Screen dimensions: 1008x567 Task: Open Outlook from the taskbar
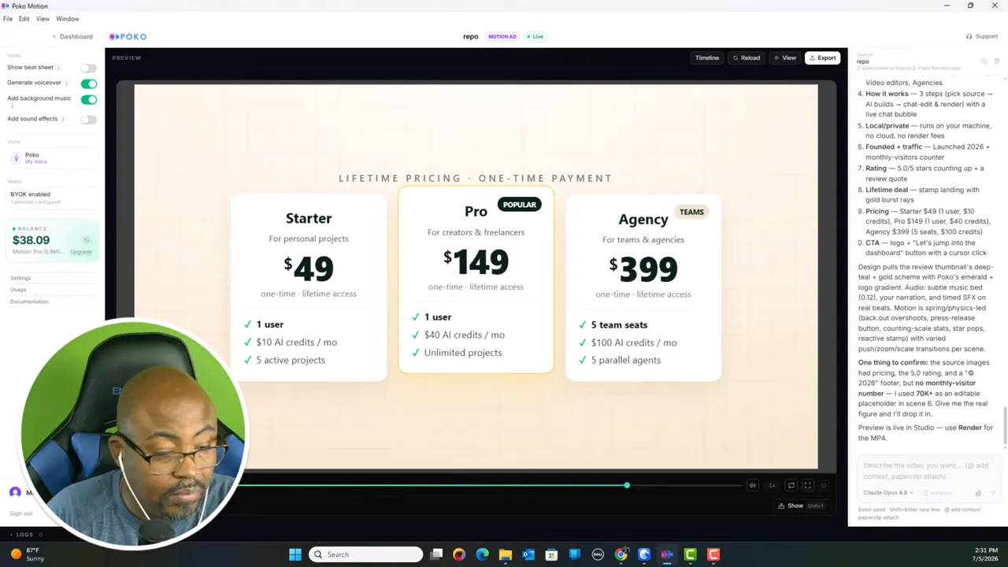pyautogui.click(x=528, y=554)
